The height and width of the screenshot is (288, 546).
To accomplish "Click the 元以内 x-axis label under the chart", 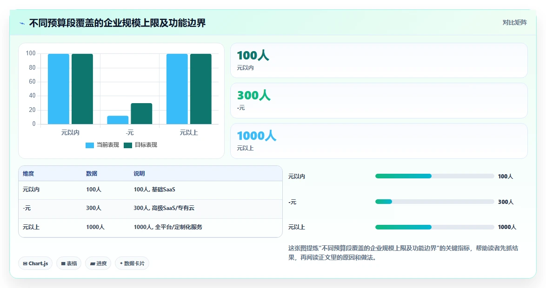I will [70, 132].
